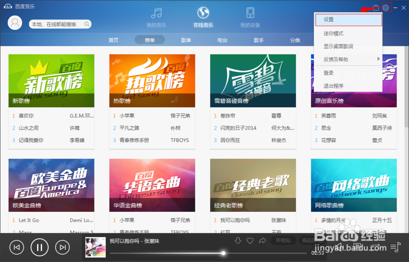The width and height of the screenshot is (409, 262).
Task: Expand the 反馈及帮助 submenu
Action: click(x=349, y=59)
